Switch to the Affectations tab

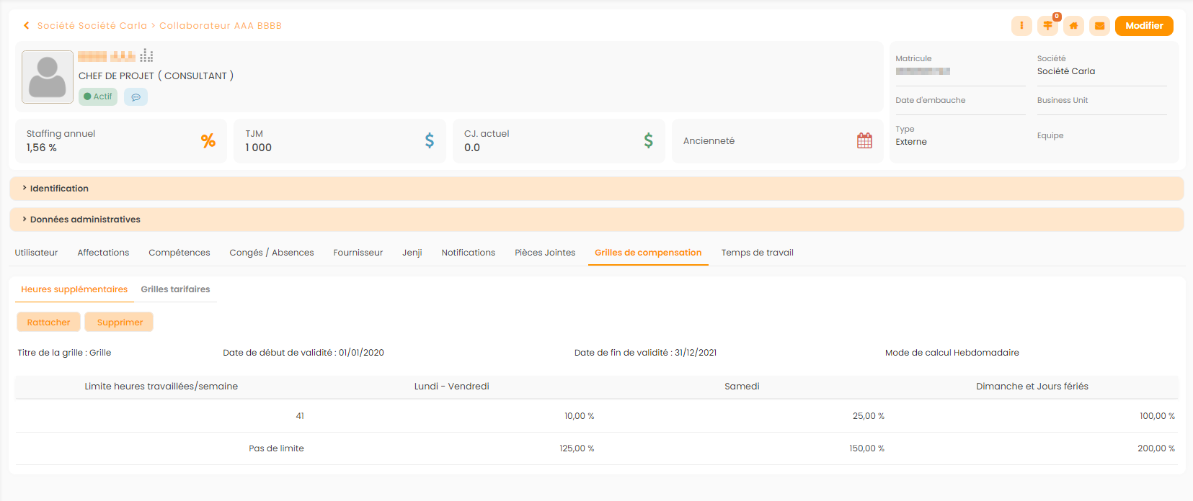(x=103, y=253)
